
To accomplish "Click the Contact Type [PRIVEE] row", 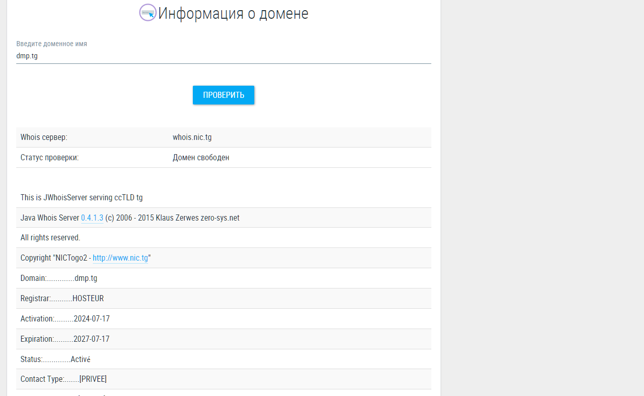I will tap(223, 379).
